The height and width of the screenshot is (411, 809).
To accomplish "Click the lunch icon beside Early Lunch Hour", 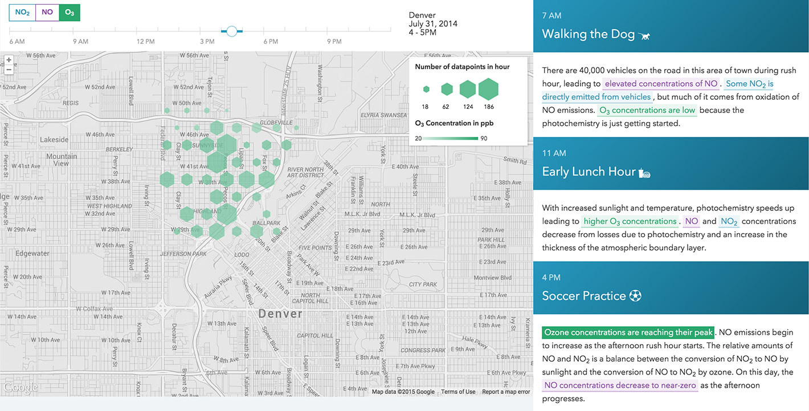I will [644, 172].
